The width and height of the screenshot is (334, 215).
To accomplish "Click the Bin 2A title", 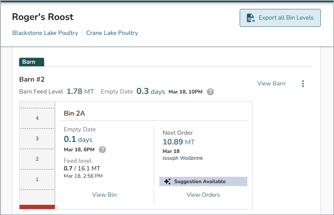I will [x=74, y=113].
